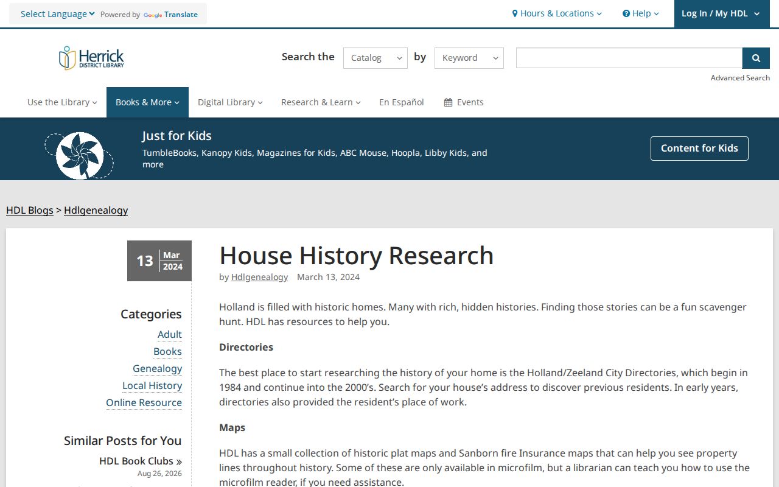Open the Digital Library menu
This screenshot has height=487, width=779.
pyautogui.click(x=230, y=102)
